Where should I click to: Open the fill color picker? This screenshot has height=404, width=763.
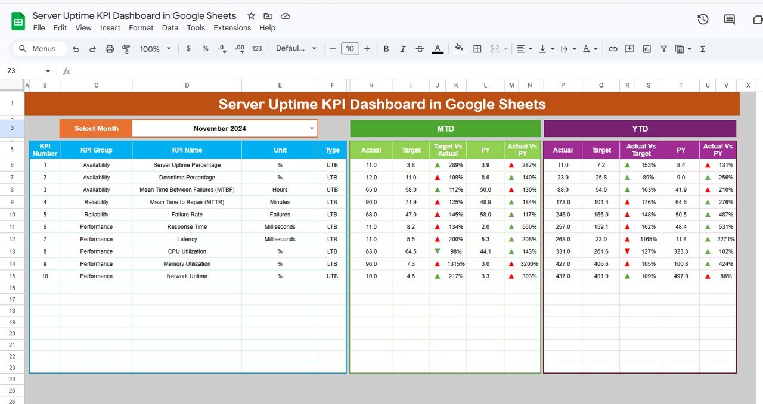tap(458, 49)
